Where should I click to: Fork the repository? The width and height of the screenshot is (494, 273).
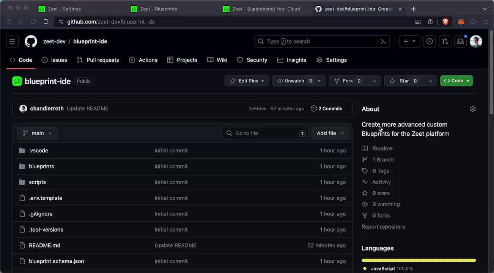click(348, 81)
